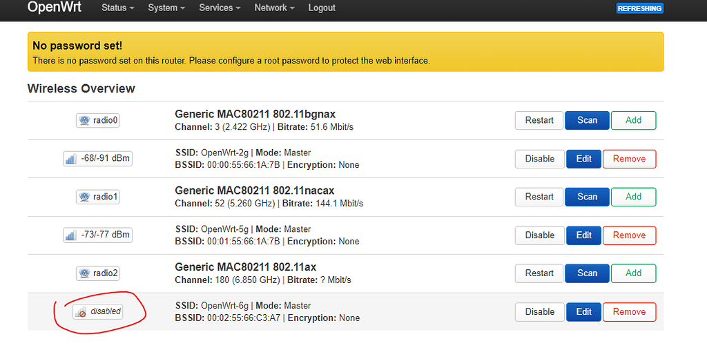The image size is (707, 350).
Task: Click the -73/-77 dBm signal strength icon
Action: 71,235
